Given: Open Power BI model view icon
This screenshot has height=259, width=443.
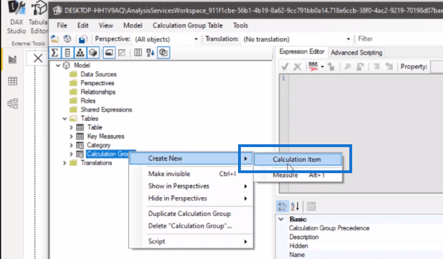Looking at the screenshot, I should 13,103.
